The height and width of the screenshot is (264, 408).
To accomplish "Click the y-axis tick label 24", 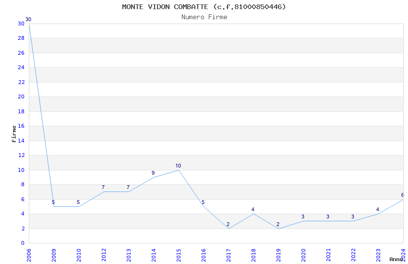I will click(21, 67).
